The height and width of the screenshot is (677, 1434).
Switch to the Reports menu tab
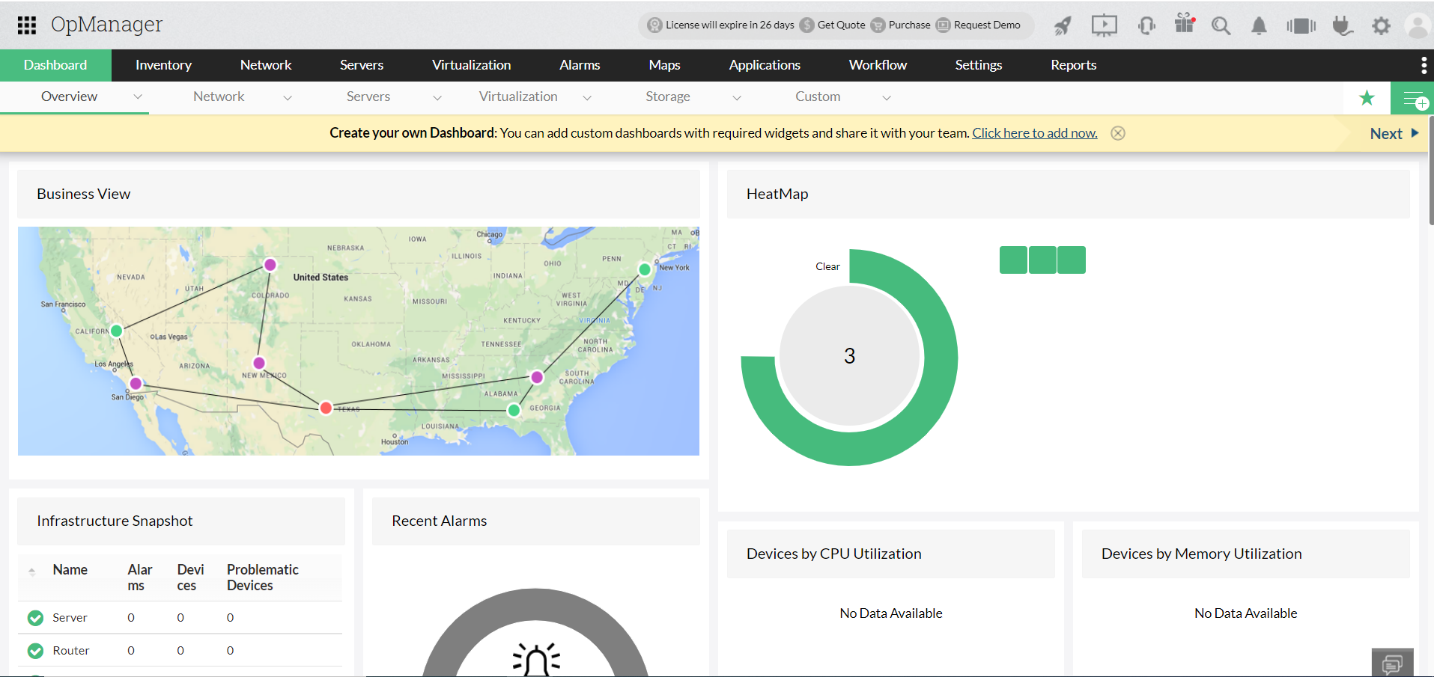(1073, 65)
